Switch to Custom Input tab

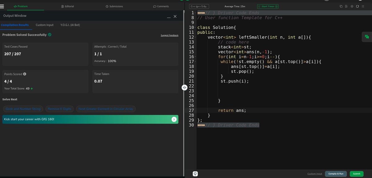(x=44, y=25)
